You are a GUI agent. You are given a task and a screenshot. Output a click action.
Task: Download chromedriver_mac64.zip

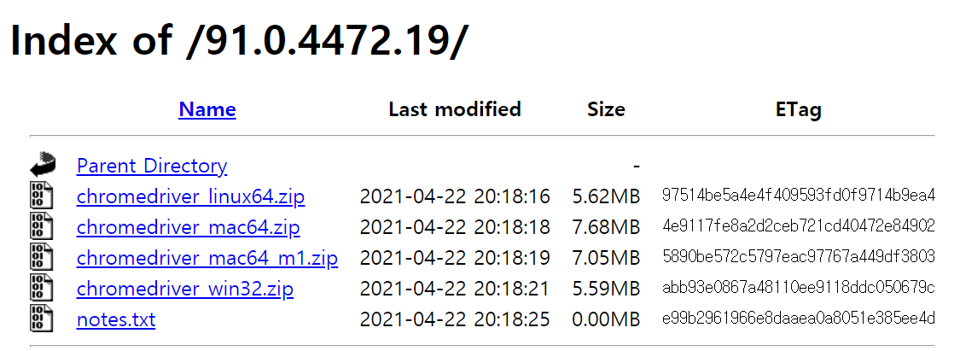188,227
